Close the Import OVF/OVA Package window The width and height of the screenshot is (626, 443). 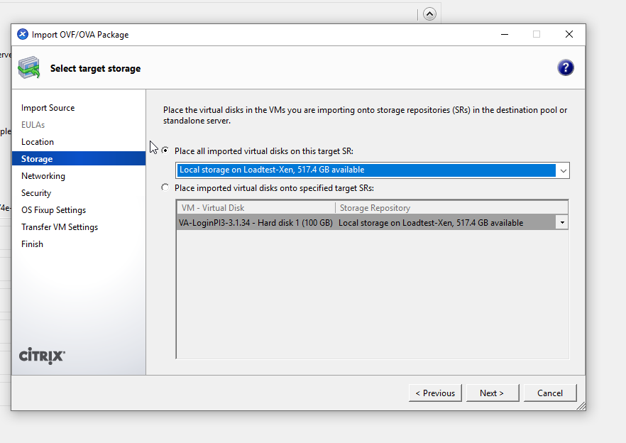click(x=569, y=34)
